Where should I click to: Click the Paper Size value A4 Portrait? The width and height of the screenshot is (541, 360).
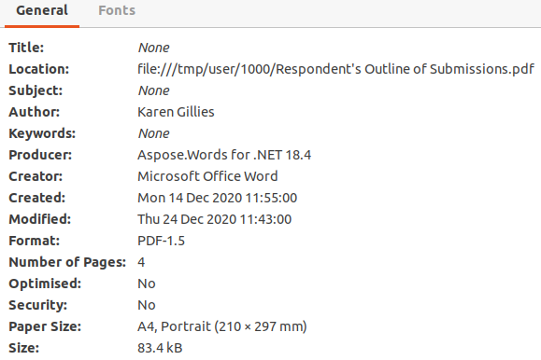(221, 326)
